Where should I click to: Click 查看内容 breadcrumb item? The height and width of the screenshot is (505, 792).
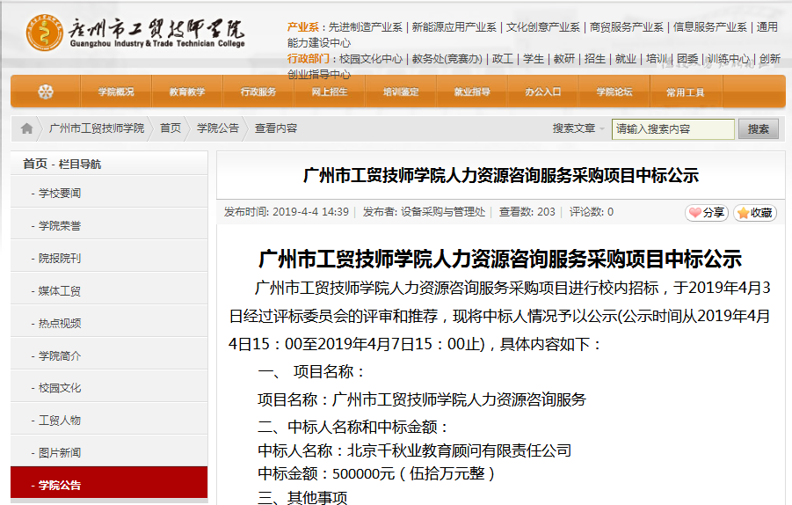coord(276,128)
